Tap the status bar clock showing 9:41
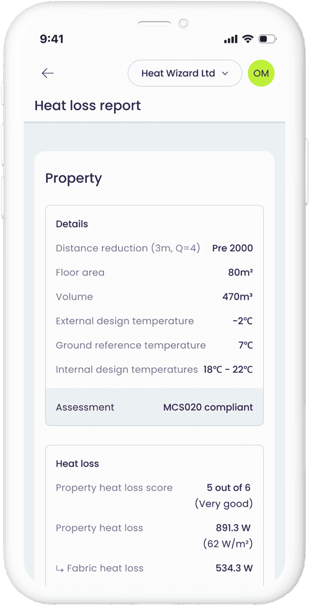309x606 pixels. click(x=50, y=38)
